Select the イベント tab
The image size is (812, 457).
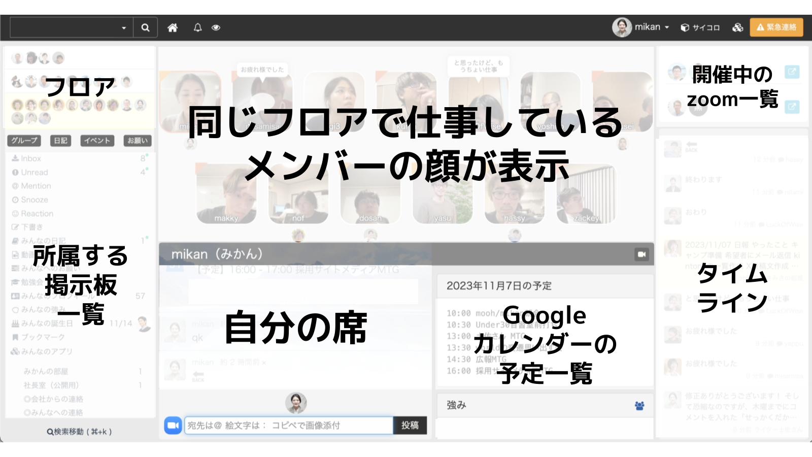pos(97,141)
